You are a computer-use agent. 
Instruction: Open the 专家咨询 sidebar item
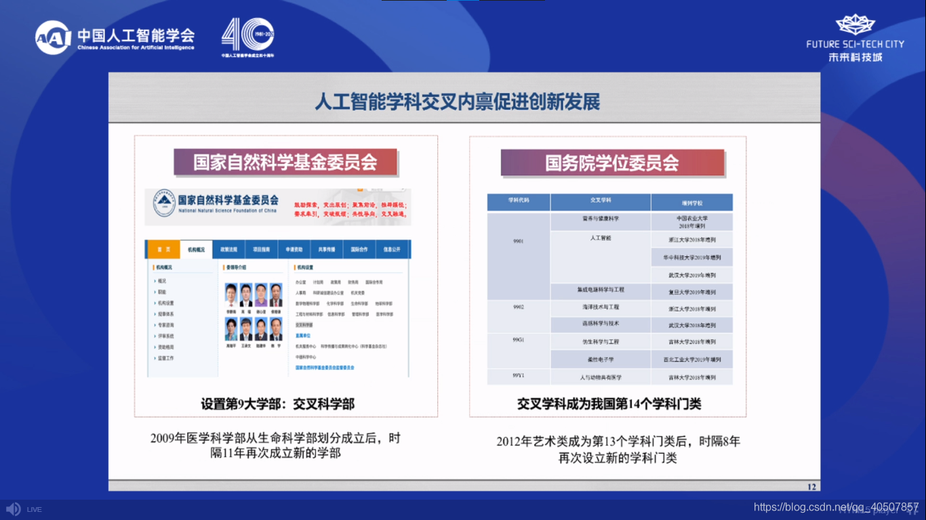165,325
